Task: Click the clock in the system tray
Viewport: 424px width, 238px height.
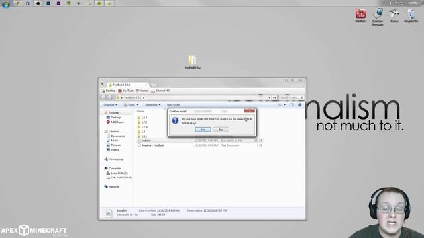Action: coord(413,3)
